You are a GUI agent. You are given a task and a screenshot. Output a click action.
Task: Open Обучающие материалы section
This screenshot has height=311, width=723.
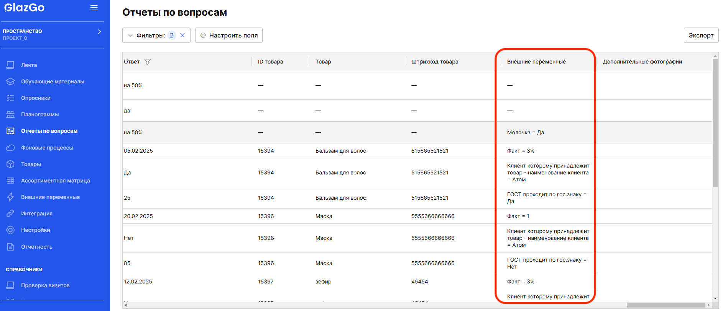(x=53, y=81)
